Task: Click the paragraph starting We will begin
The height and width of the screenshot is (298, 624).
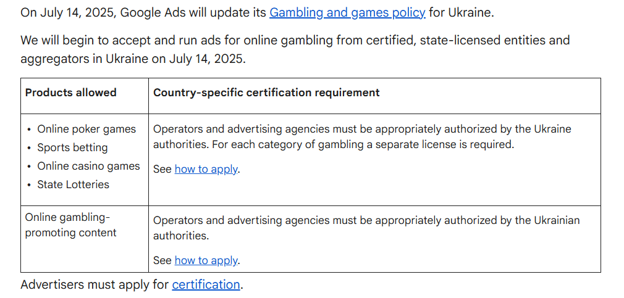Action: (295, 49)
